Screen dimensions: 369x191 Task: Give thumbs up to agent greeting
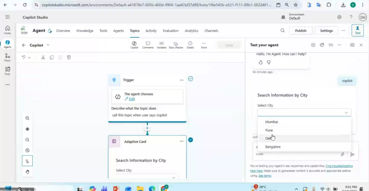pos(260,62)
